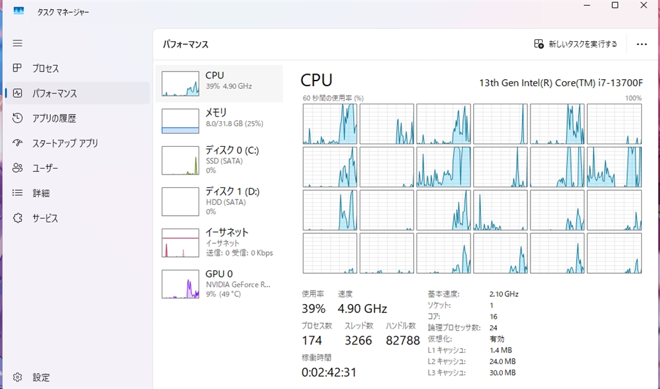This screenshot has width=660, height=389.
Task: Select the パフォーマンス sidebar icon
Action: click(18, 93)
